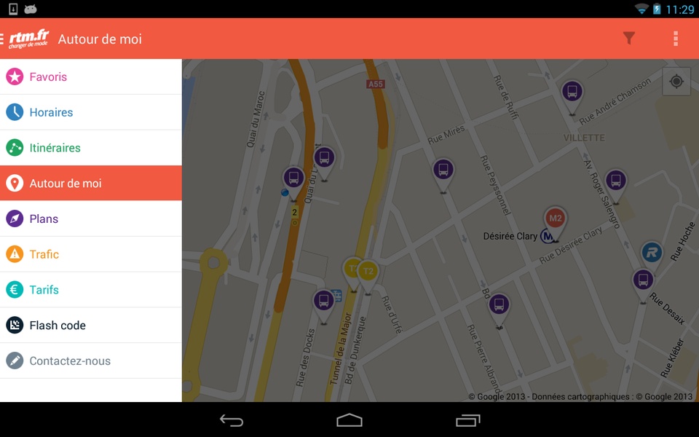Viewport: 699px width, 437px height.
Task: Open the recent apps switcher
Action: (467, 420)
